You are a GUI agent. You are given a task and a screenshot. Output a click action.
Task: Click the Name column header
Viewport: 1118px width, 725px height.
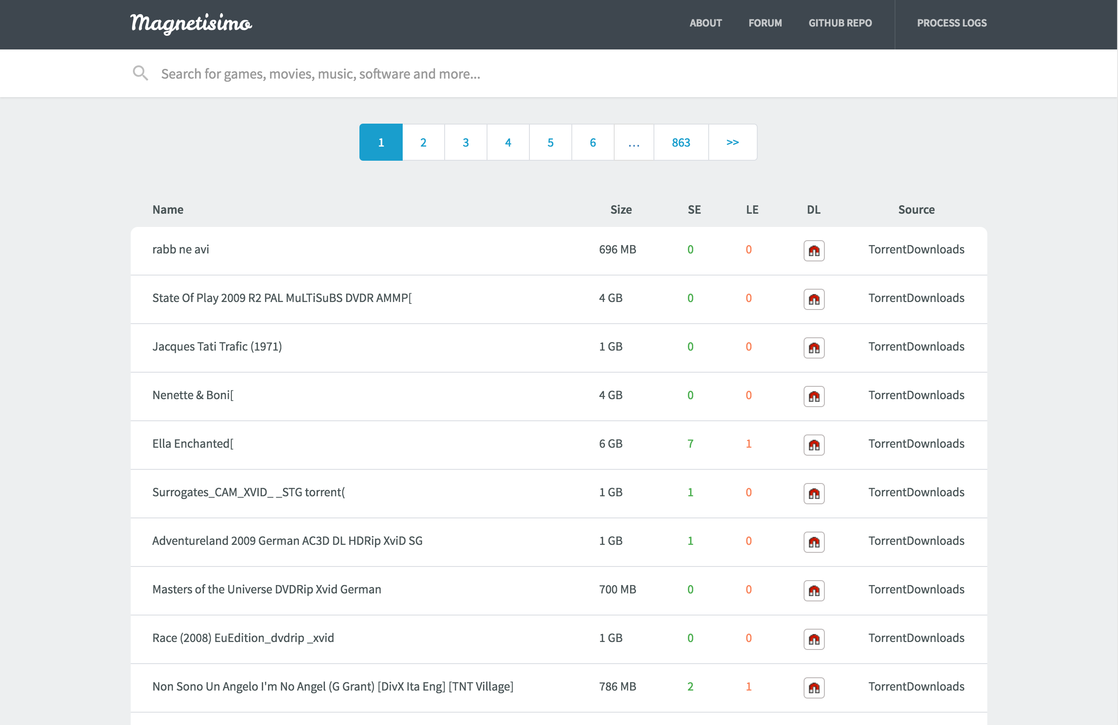click(168, 210)
